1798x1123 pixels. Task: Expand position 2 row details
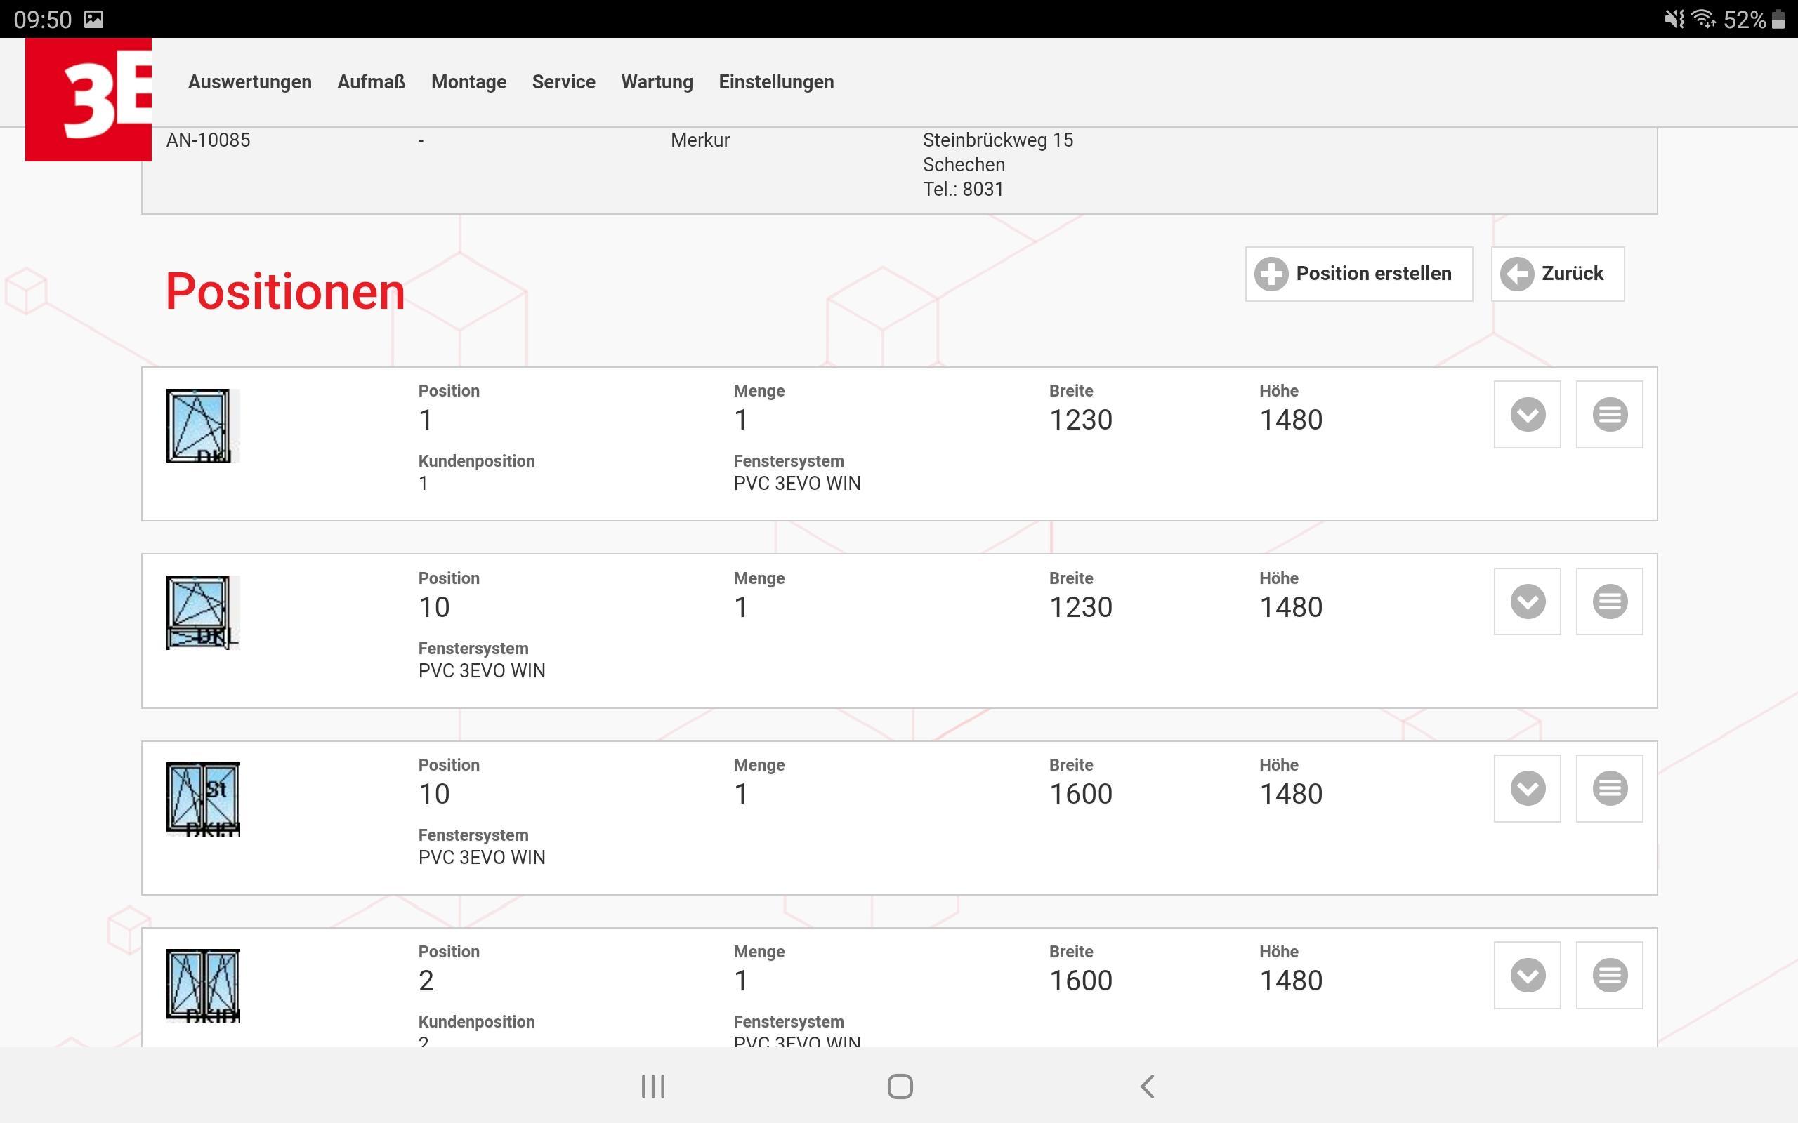coord(1528,975)
